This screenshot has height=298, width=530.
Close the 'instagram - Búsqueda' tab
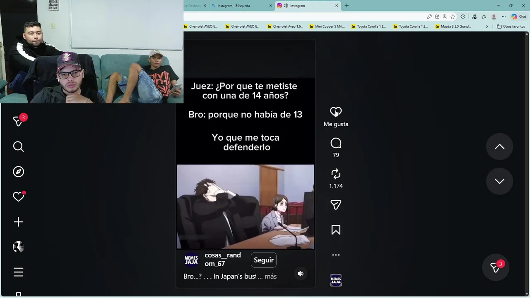click(271, 6)
